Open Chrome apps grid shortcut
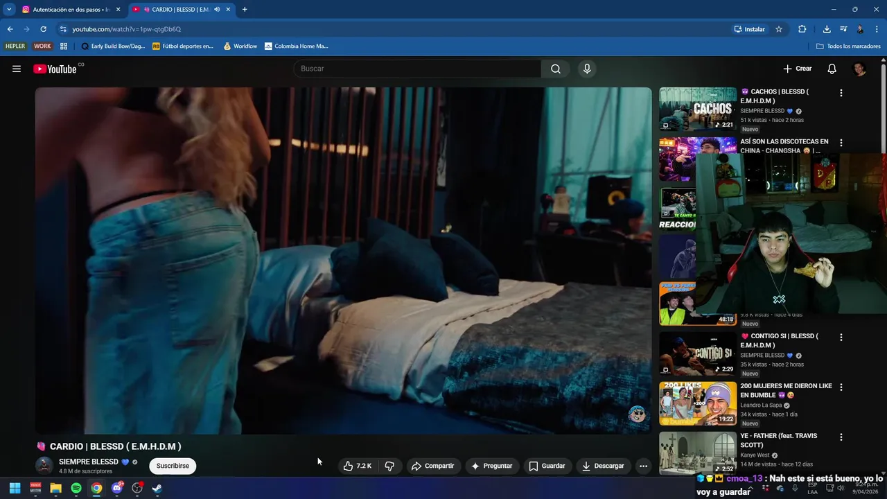The image size is (887, 499). click(64, 46)
